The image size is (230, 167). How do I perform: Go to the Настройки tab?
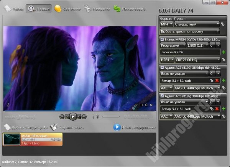tap(97, 9)
